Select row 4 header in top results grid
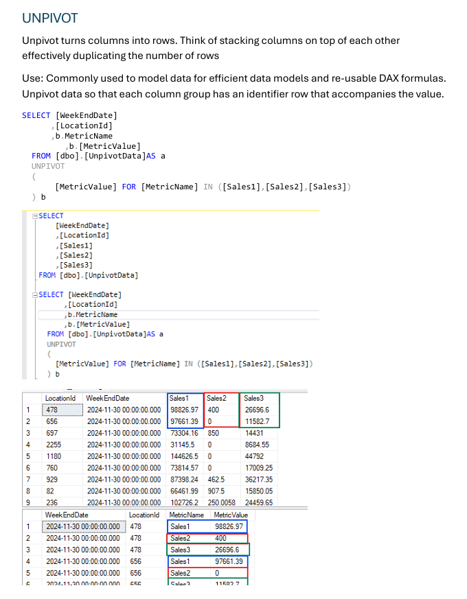The width and height of the screenshot is (467, 599). 27,445
